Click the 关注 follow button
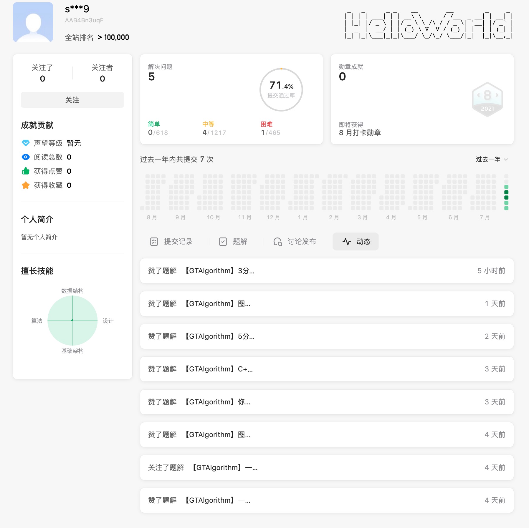Image resolution: width=529 pixels, height=528 pixels. pyautogui.click(x=72, y=100)
